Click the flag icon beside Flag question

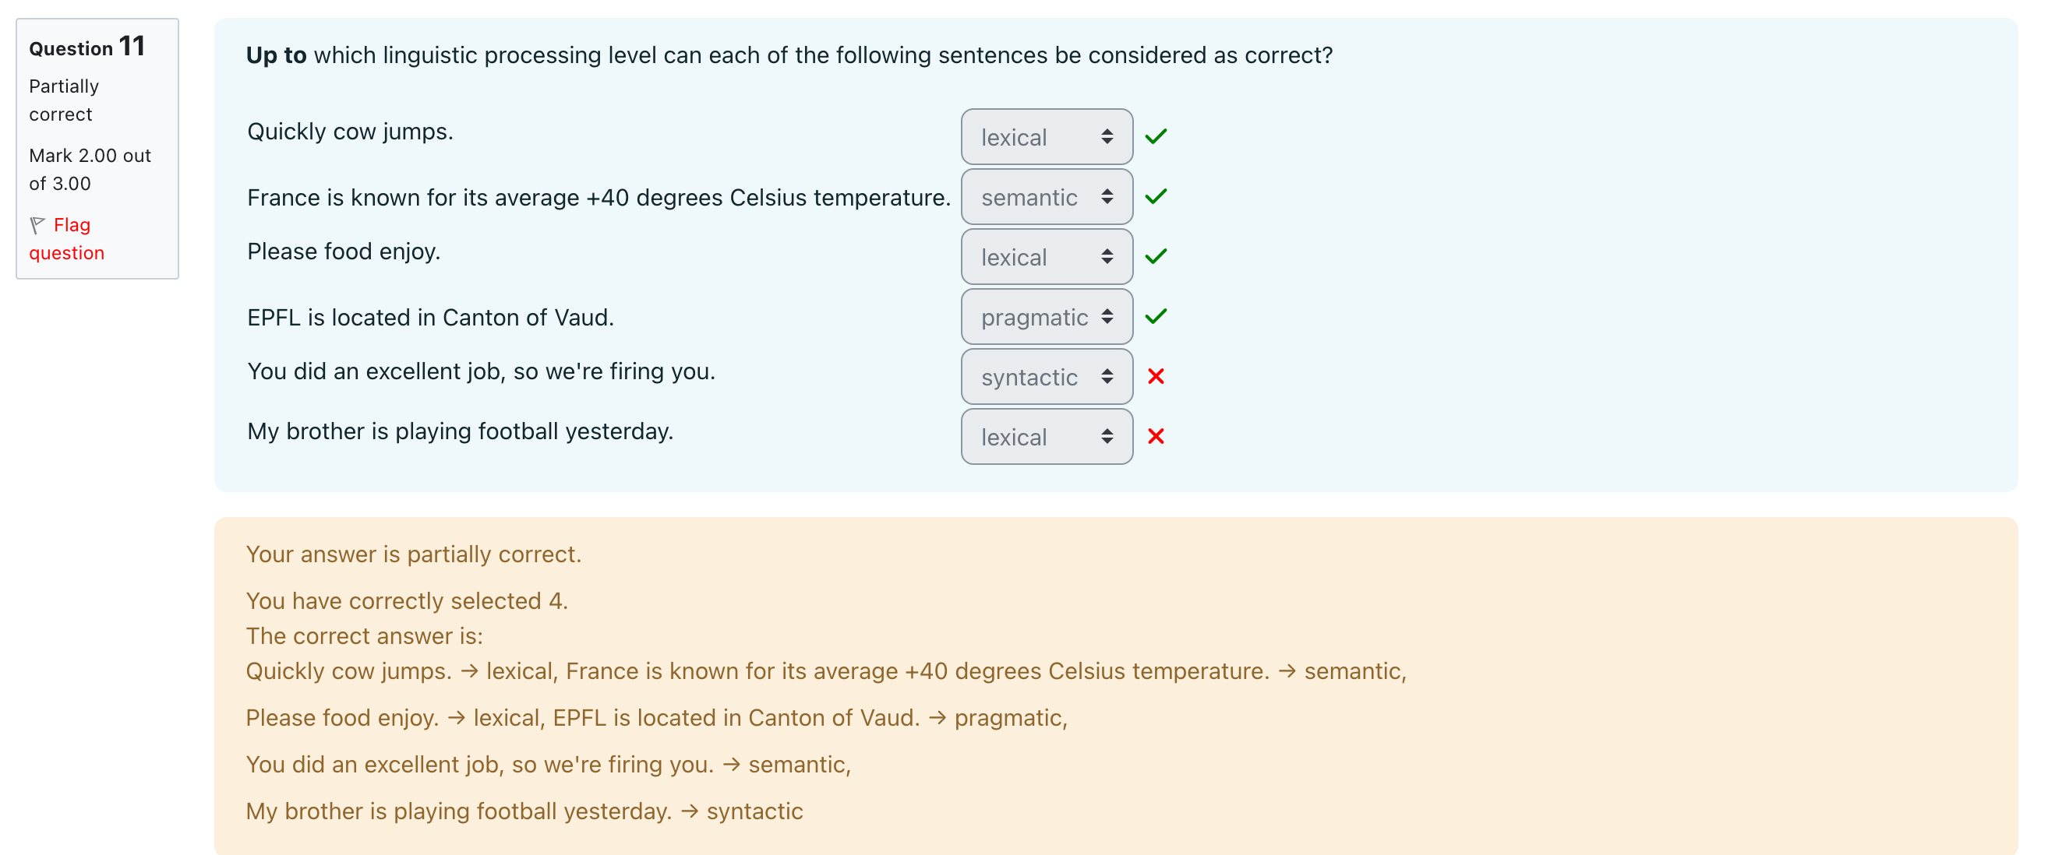(x=37, y=226)
